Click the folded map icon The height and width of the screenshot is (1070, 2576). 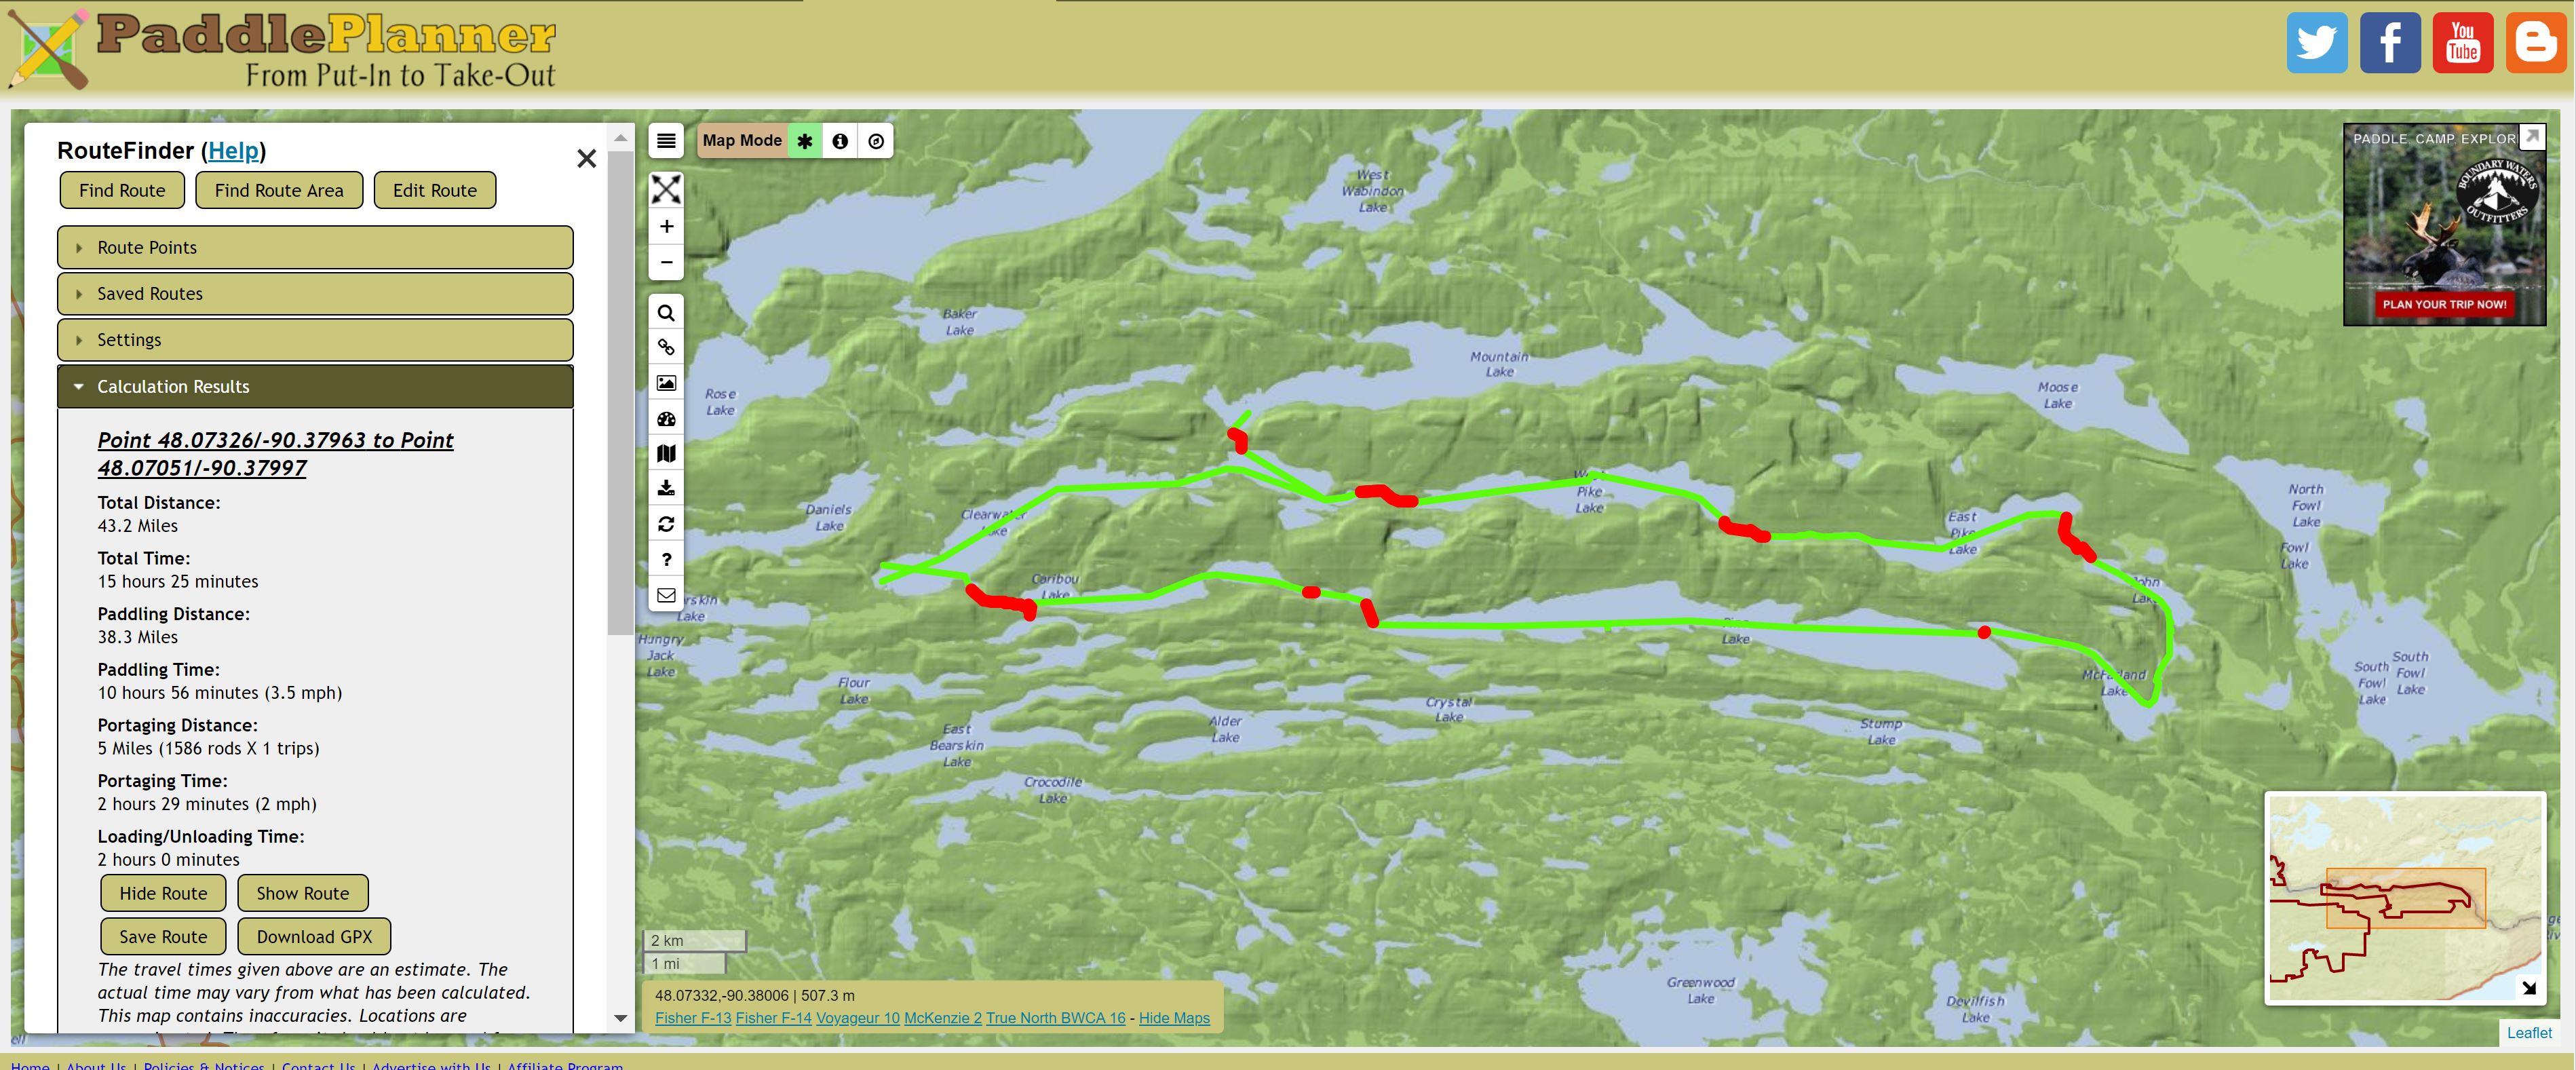pos(666,454)
